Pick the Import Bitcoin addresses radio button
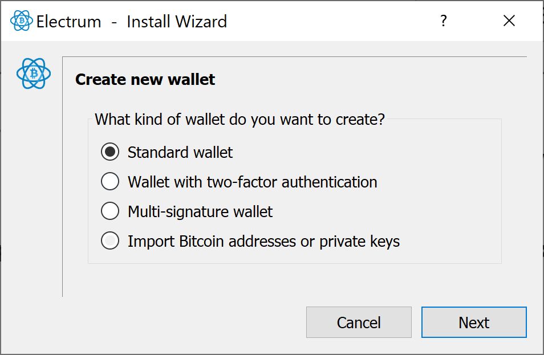Screen dimensions: 544x355 pos(110,241)
